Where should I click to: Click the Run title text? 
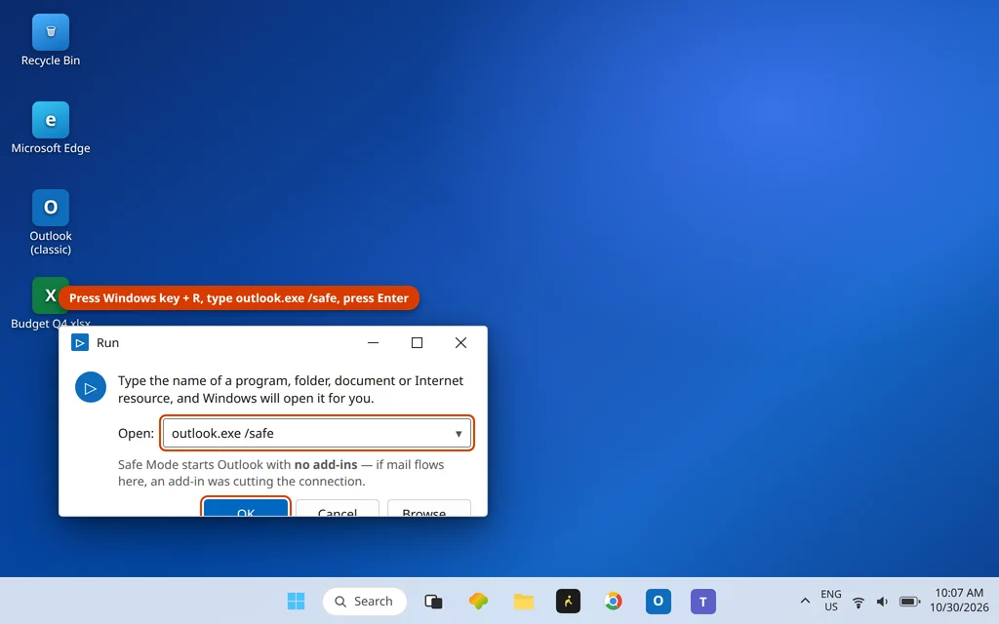(x=107, y=342)
